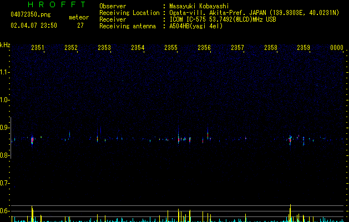Image resolution: width=349 pixels, height=222 pixels.
Task: Click the Receiving antenna field label
Action: click(x=128, y=26)
